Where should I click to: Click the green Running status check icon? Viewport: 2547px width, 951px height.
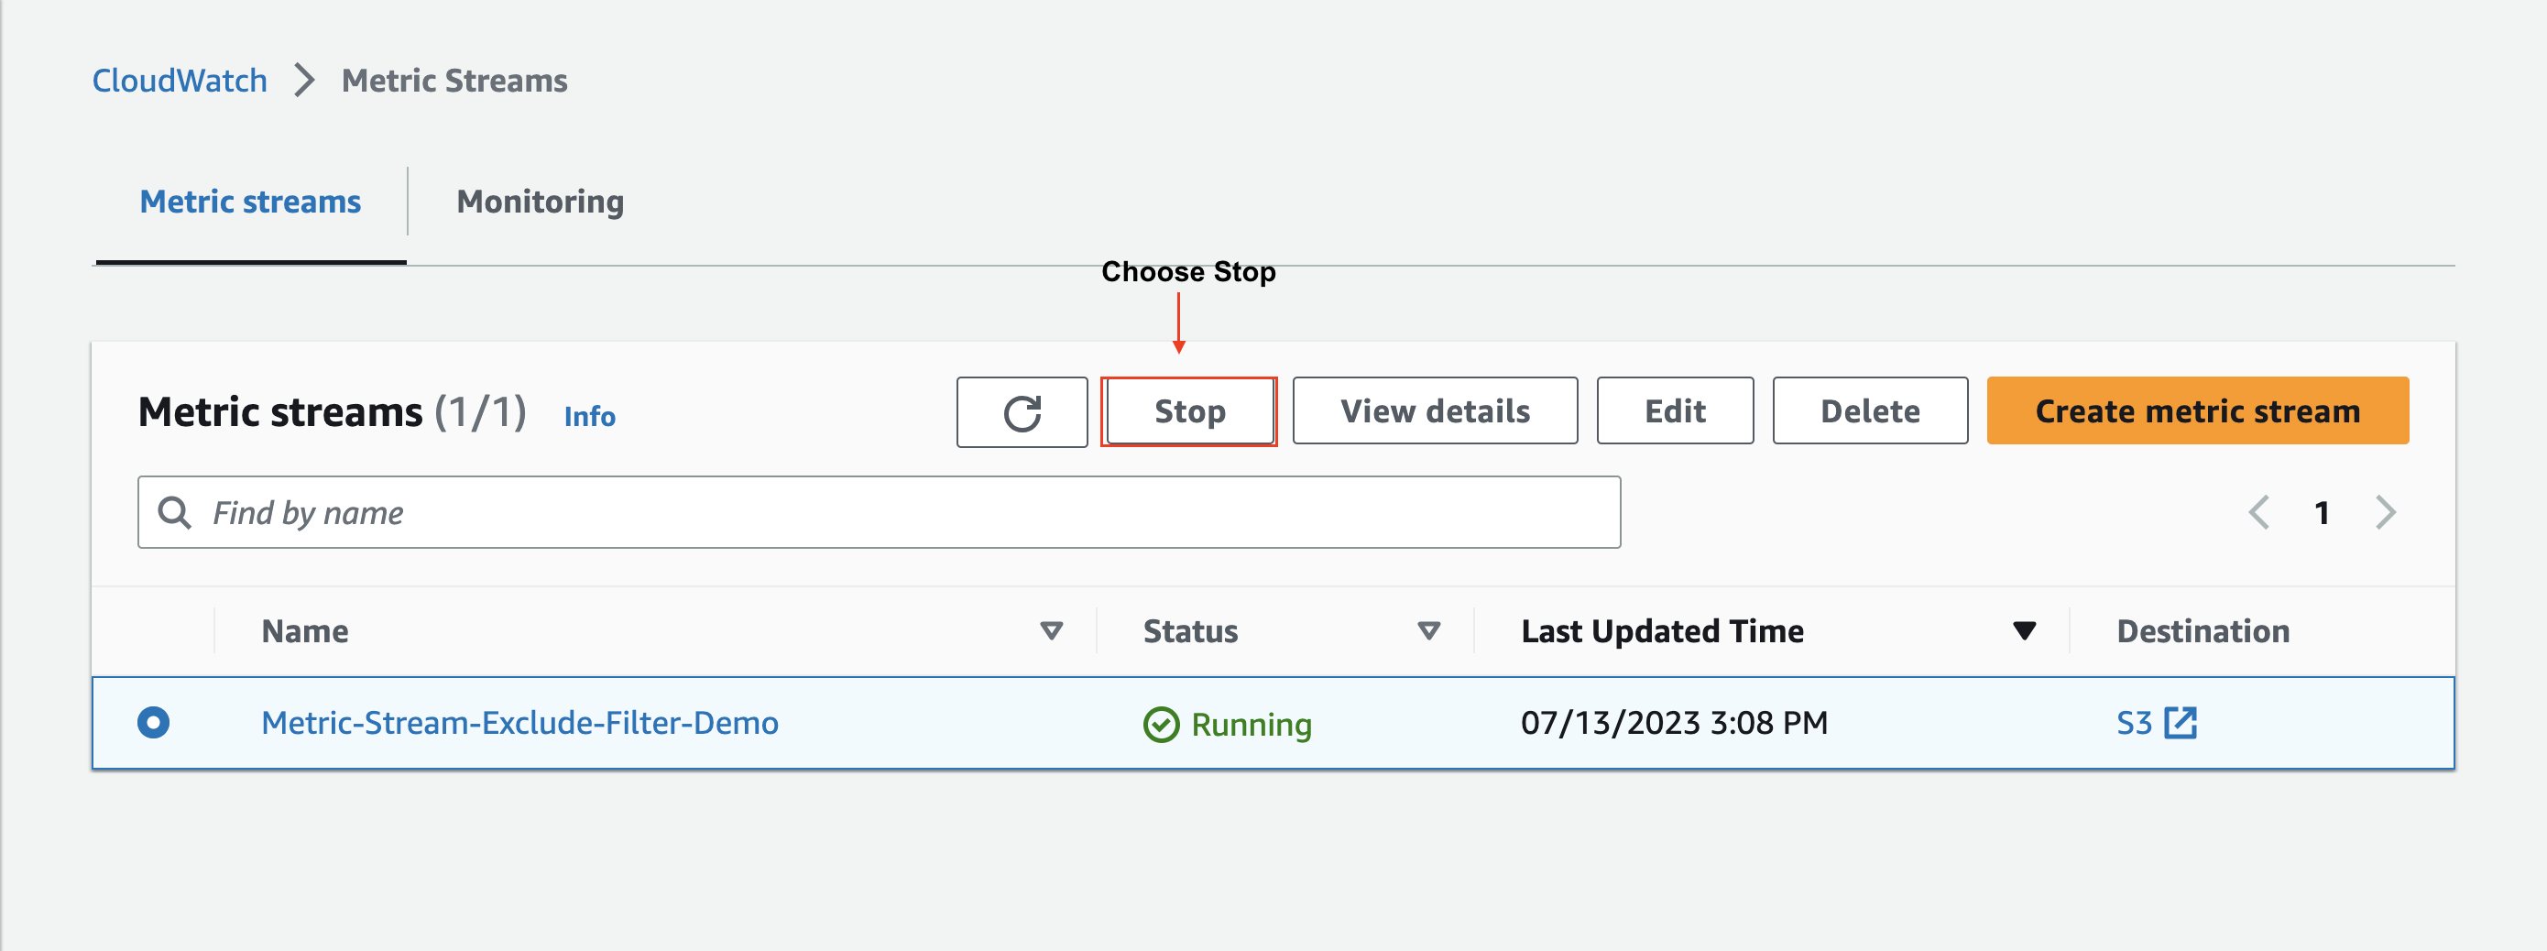coord(1161,723)
